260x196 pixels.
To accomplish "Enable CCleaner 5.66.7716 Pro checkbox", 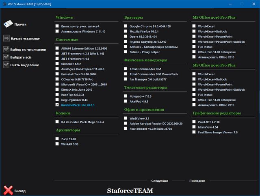I will [57, 79].
